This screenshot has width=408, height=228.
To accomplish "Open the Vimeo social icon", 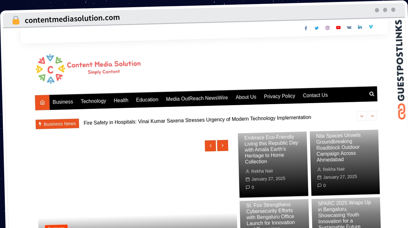I will click(371, 27).
